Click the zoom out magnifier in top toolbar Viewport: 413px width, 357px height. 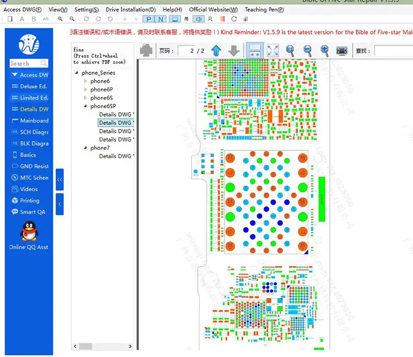[x=72, y=19]
